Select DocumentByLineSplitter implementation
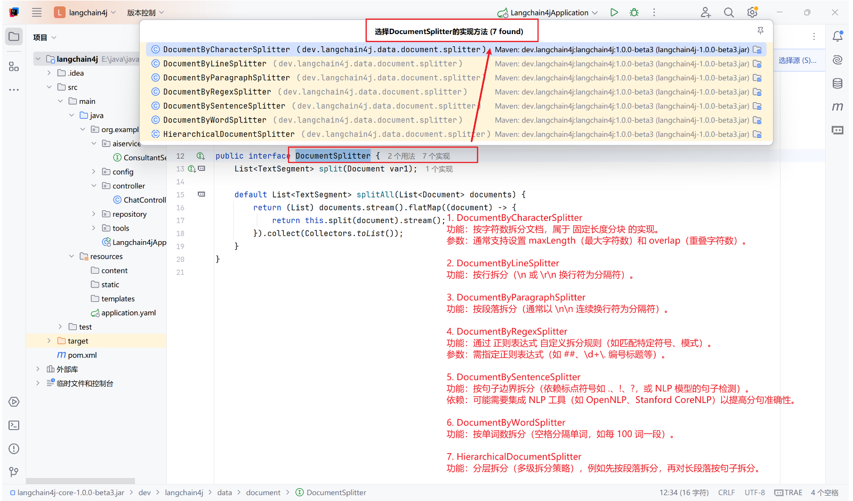Screen dimensions: 853x501 click(456, 63)
